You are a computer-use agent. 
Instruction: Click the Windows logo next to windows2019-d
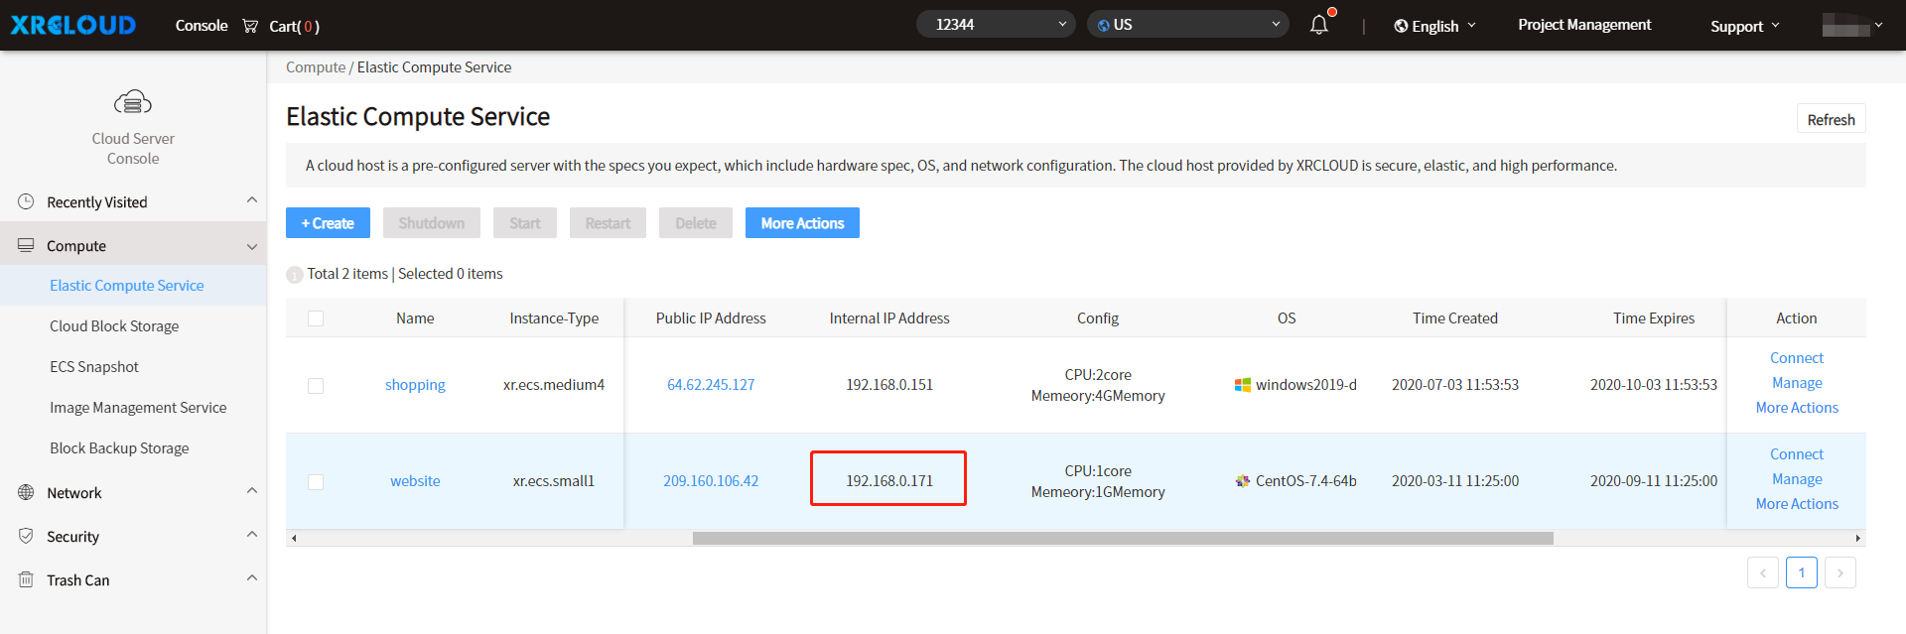[x=1242, y=385]
